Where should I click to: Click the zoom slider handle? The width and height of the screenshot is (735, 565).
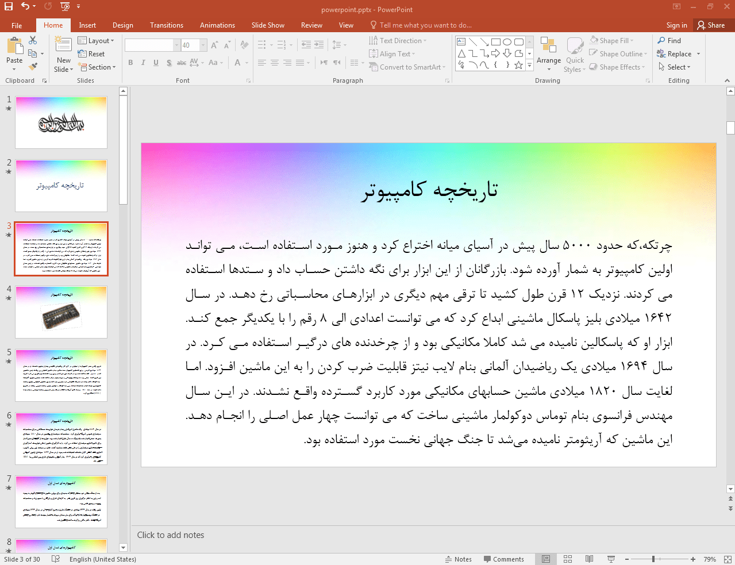click(x=653, y=559)
